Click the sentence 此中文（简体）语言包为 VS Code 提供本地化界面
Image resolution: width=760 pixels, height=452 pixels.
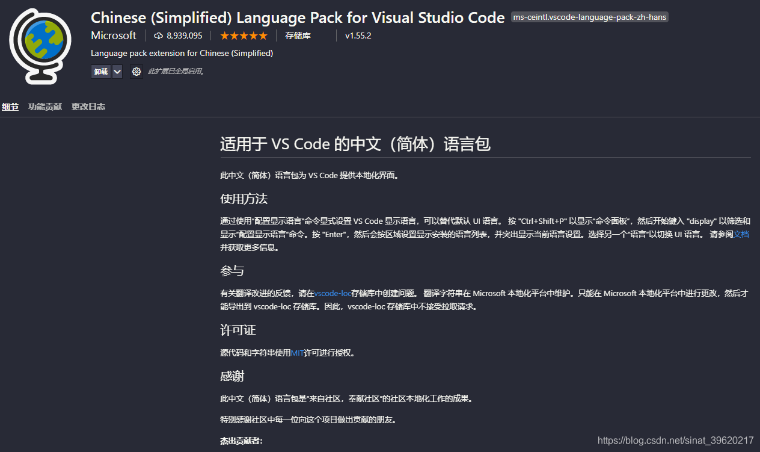point(310,176)
